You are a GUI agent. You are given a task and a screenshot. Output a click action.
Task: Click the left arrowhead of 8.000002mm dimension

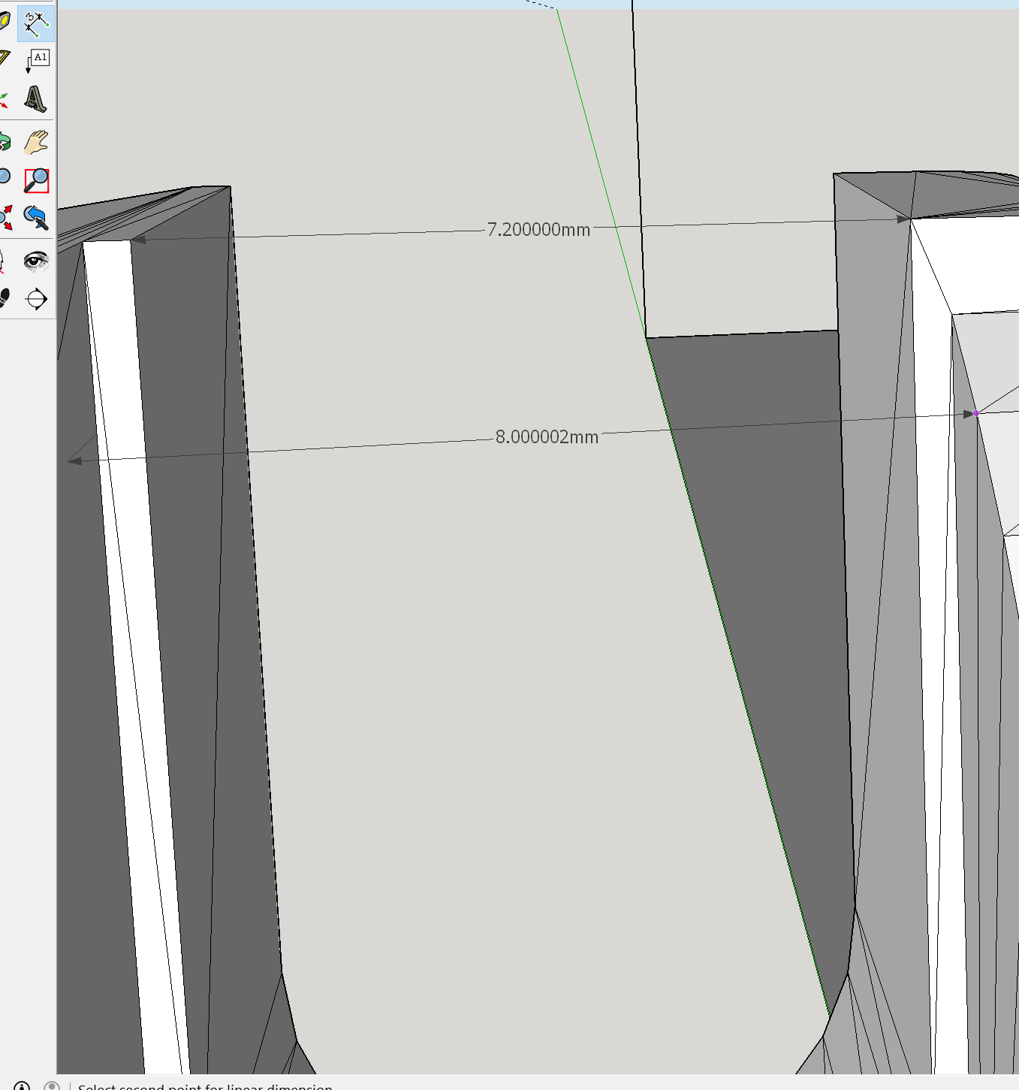(x=74, y=460)
